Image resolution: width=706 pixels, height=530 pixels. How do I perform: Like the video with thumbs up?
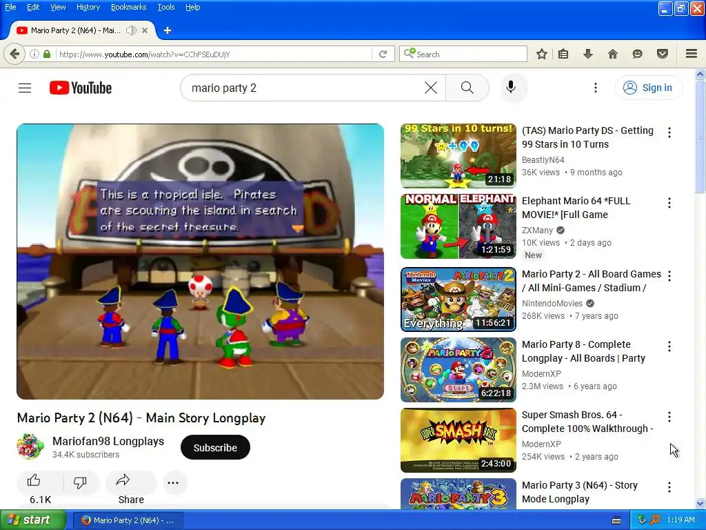coord(34,481)
